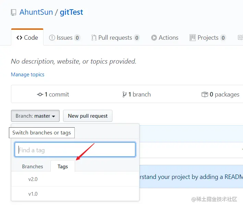Click the Issues exclamation circle icon
The height and width of the screenshot is (208, 243).
click(52, 38)
